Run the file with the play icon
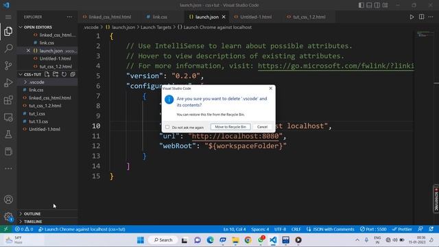This screenshot has height=247, width=439. click(x=412, y=17)
